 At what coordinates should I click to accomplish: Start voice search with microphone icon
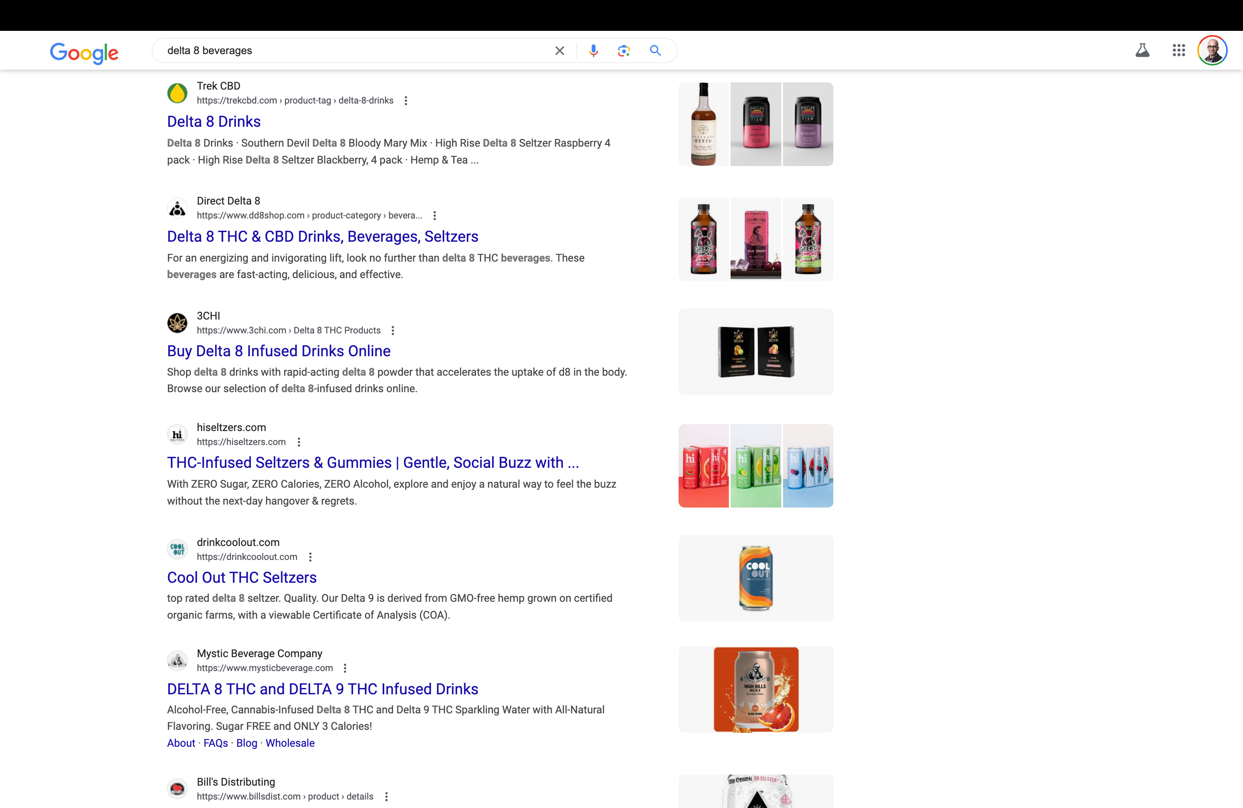[593, 51]
